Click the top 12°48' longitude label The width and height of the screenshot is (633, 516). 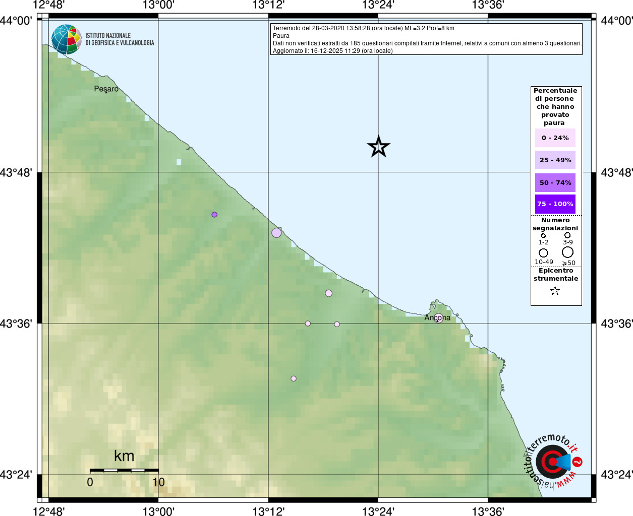[x=49, y=6]
